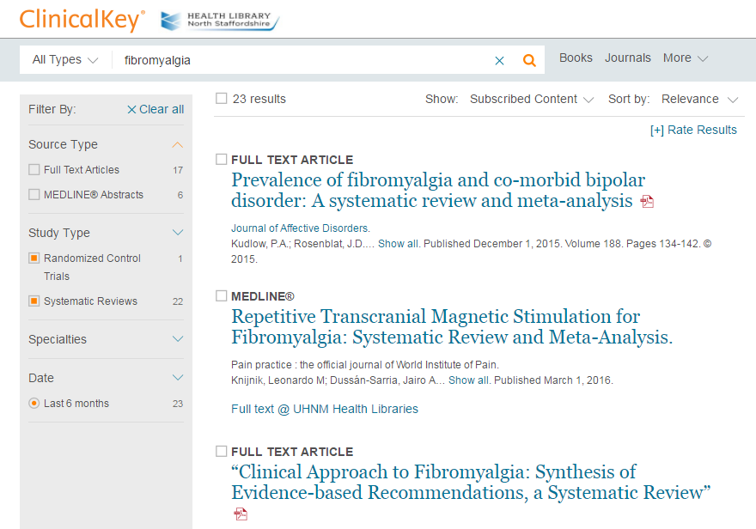Viewport: 756px width, 529px height.
Task: Click in the fibromyalgia search field
Action: 301,60
